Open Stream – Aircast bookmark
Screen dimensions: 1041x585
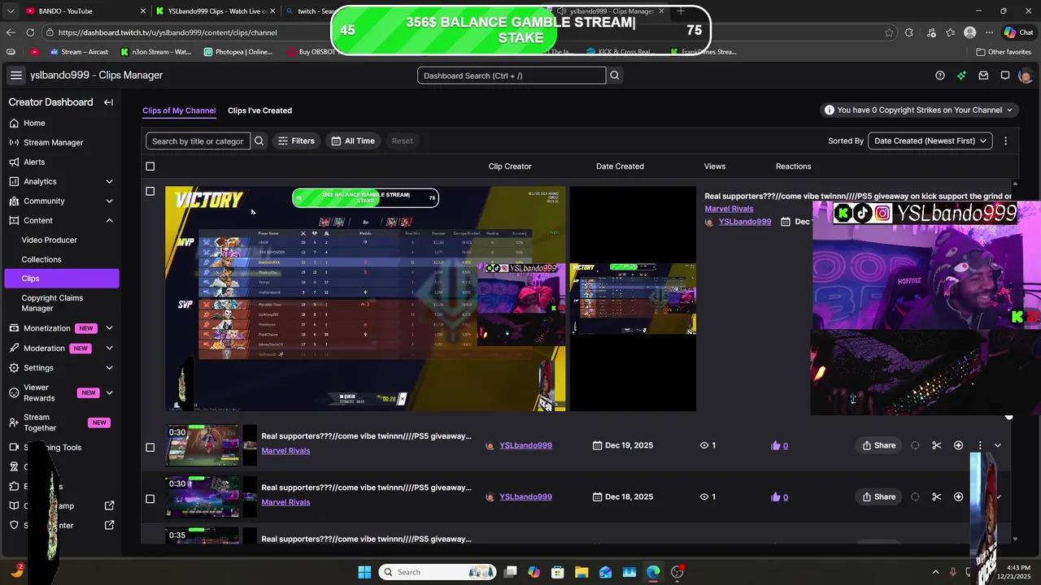coord(79,52)
